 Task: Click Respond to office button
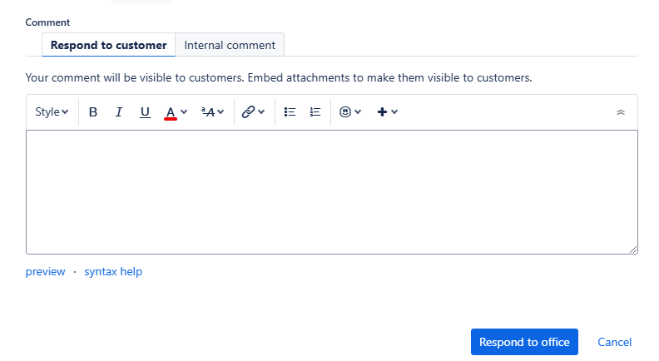point(524,342)
